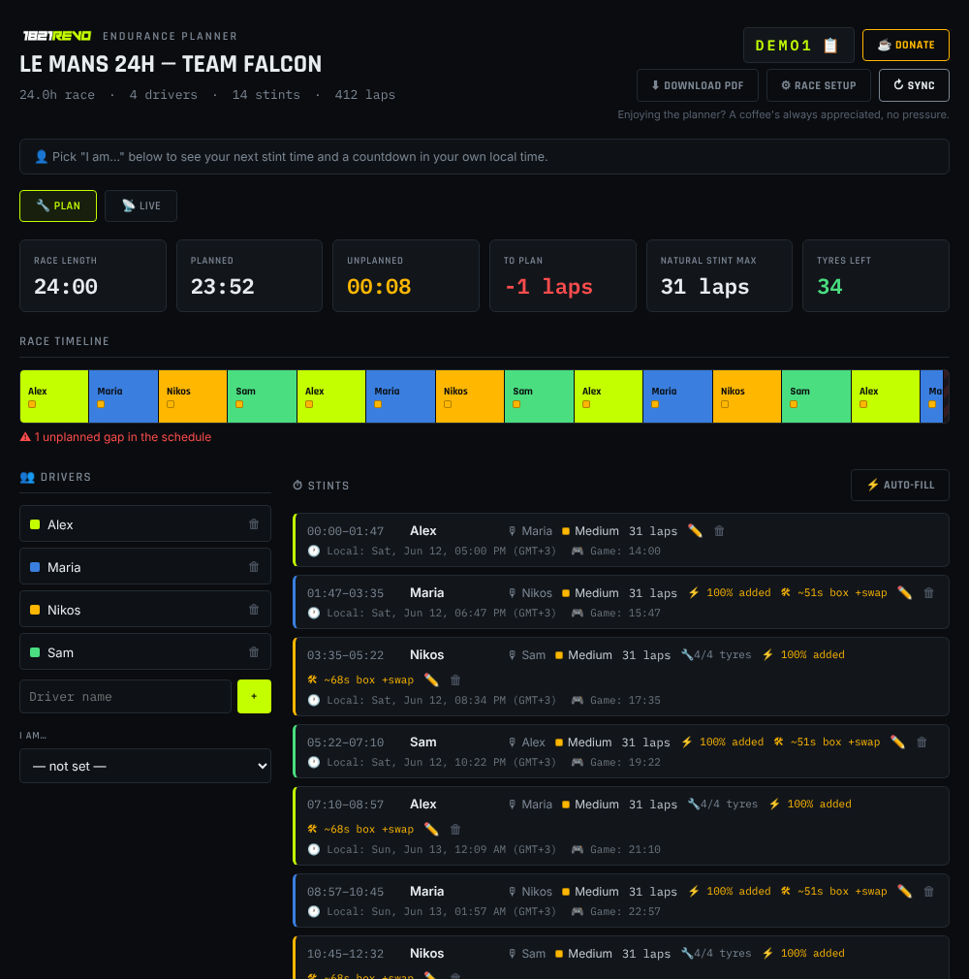Click the spotter mic icon beside Maria in first stint
This screenshot has width=969, height=979.
512,531
